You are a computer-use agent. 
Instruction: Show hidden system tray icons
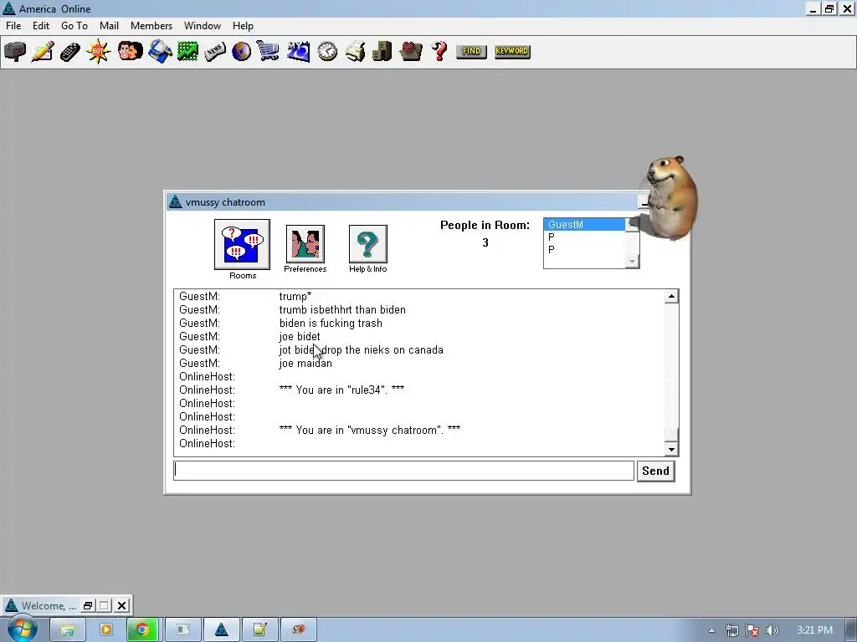[x=711, y=630]
